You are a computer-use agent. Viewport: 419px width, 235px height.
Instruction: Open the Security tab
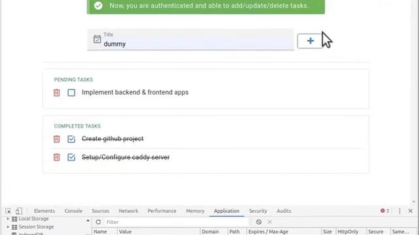point(258,211)
